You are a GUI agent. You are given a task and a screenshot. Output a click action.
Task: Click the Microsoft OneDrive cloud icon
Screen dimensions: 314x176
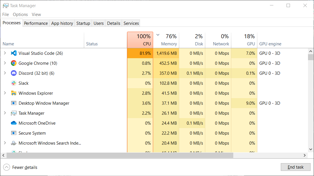13,123
